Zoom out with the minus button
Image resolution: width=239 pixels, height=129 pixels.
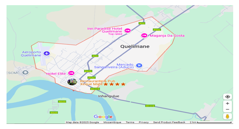(227, 109)
